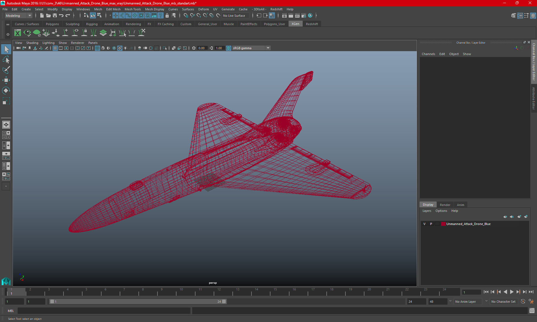This screenshot has width=537, height=322.
Task: Click the Save scene icon
Action: [55, 16]
